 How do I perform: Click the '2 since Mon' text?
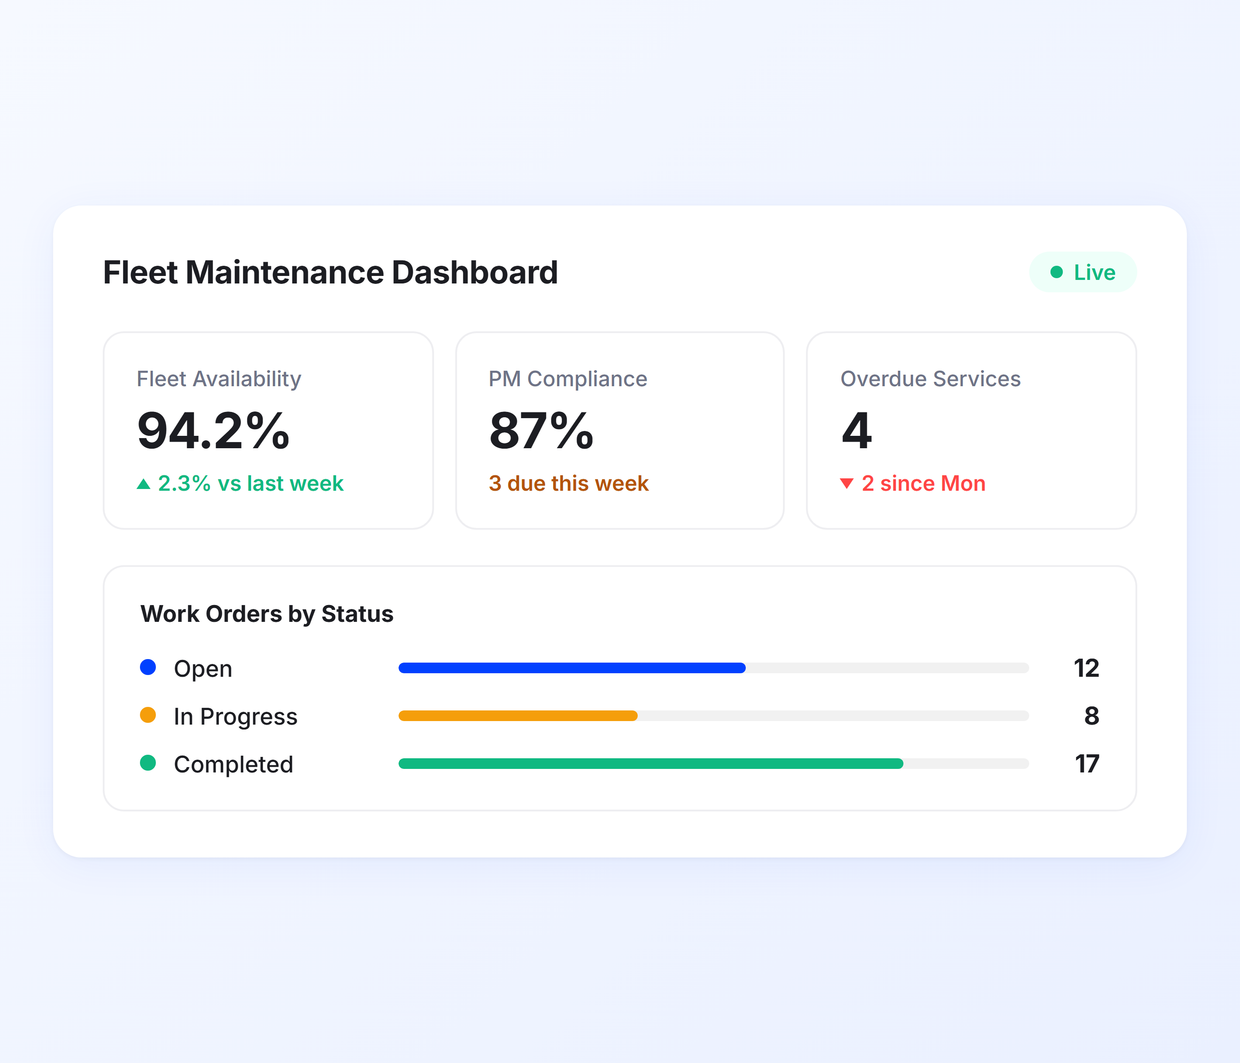(923, 484)
